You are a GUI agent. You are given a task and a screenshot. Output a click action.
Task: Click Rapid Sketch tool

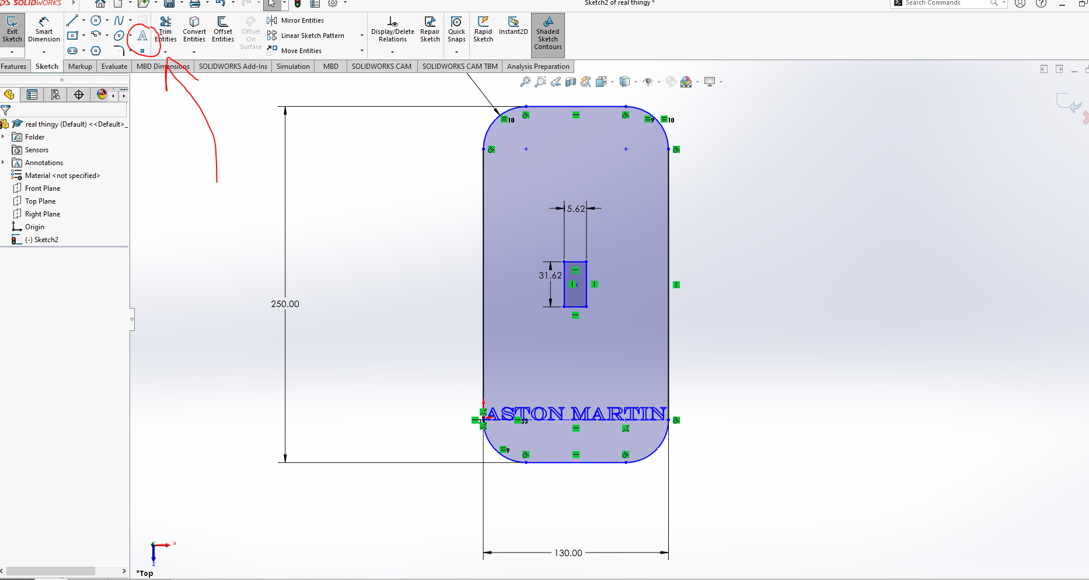[483, 29]
